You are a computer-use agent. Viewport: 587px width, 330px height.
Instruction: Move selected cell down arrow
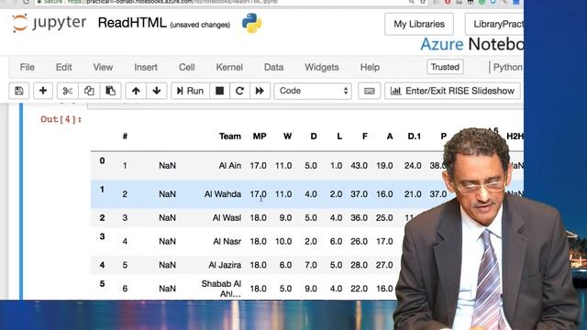coord(157,91)
